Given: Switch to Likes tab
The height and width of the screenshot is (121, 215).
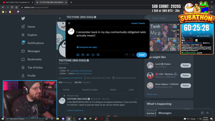Looking at the screenshot, I should (x=131, y=90).
